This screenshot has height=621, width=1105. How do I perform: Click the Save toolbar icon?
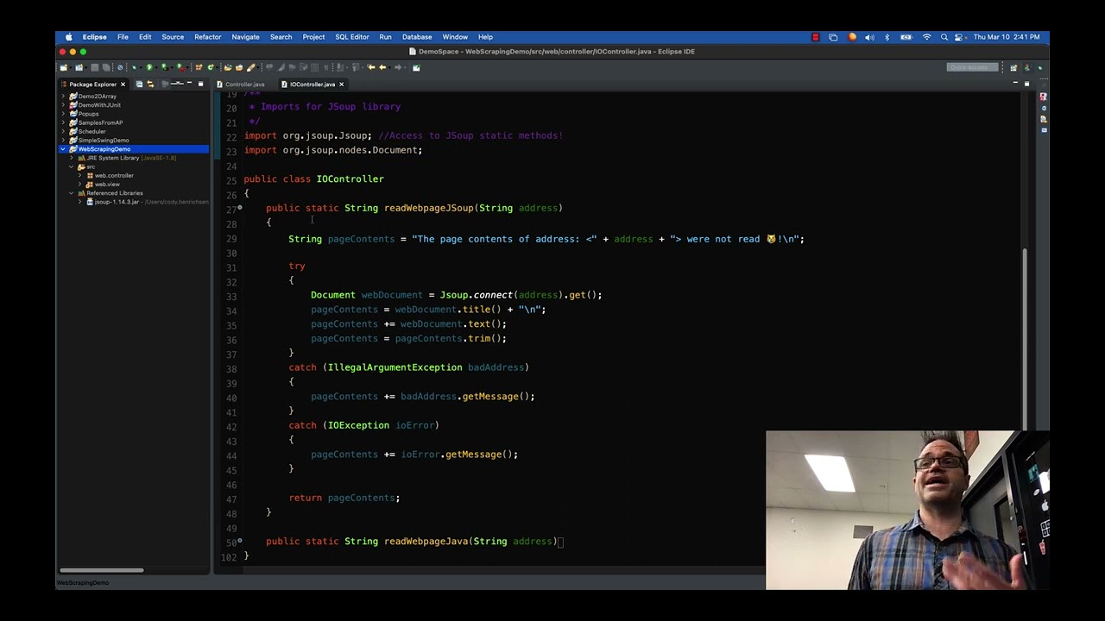[x=95, y=67]
